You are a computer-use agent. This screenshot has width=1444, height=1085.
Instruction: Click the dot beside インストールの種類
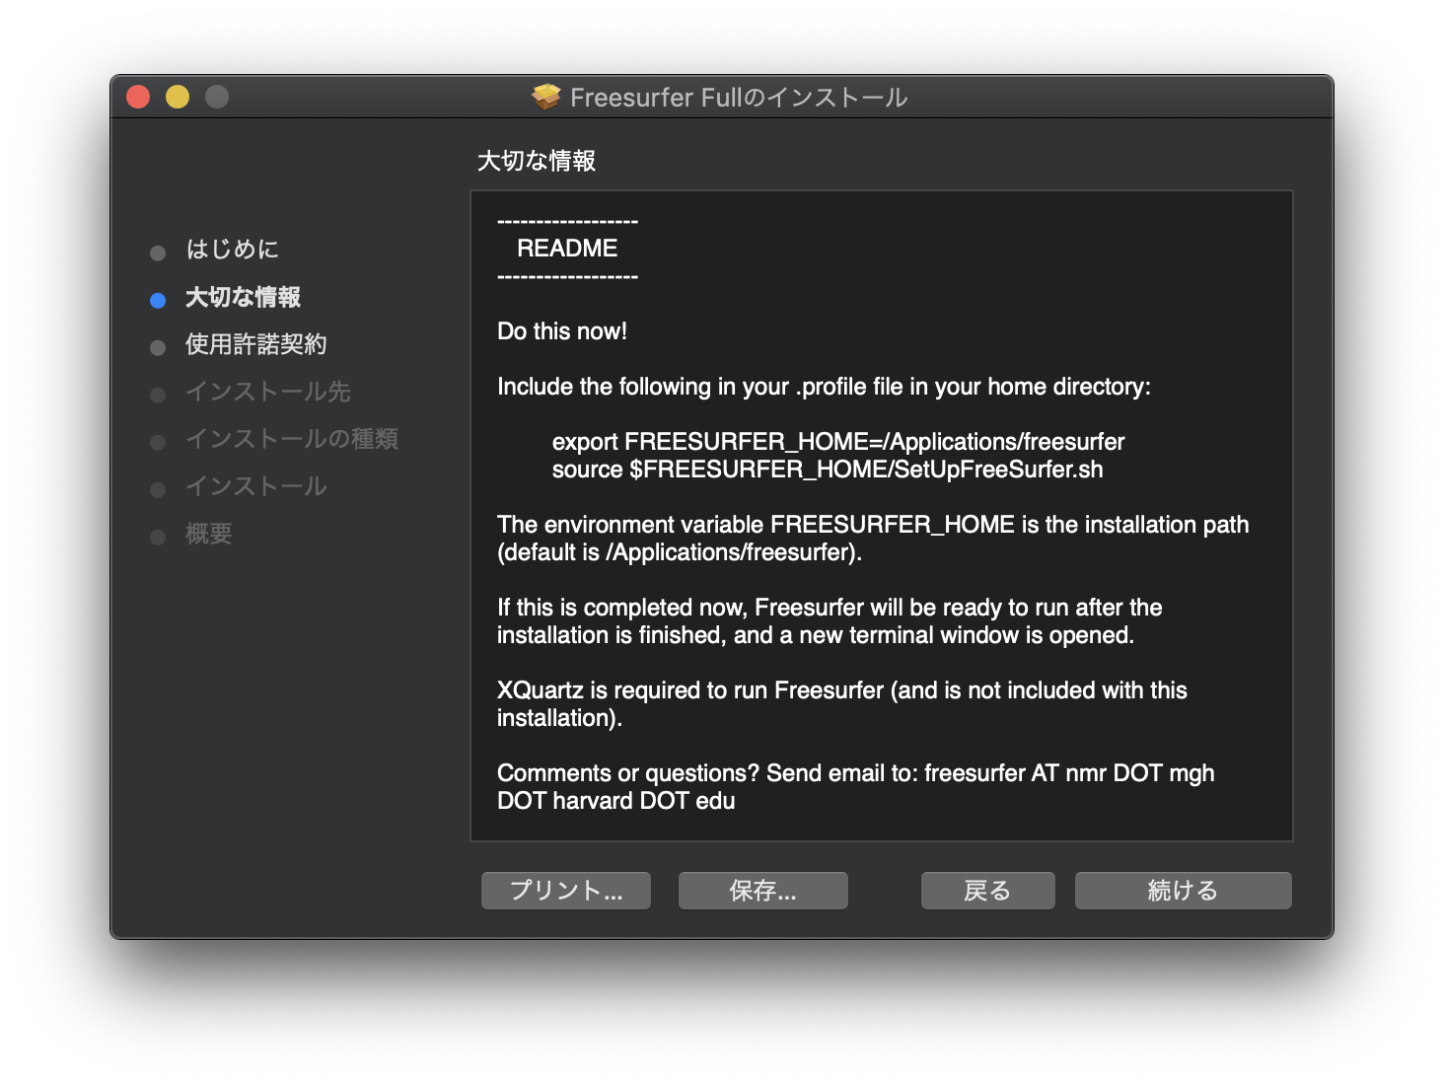(x=158, y=441)
